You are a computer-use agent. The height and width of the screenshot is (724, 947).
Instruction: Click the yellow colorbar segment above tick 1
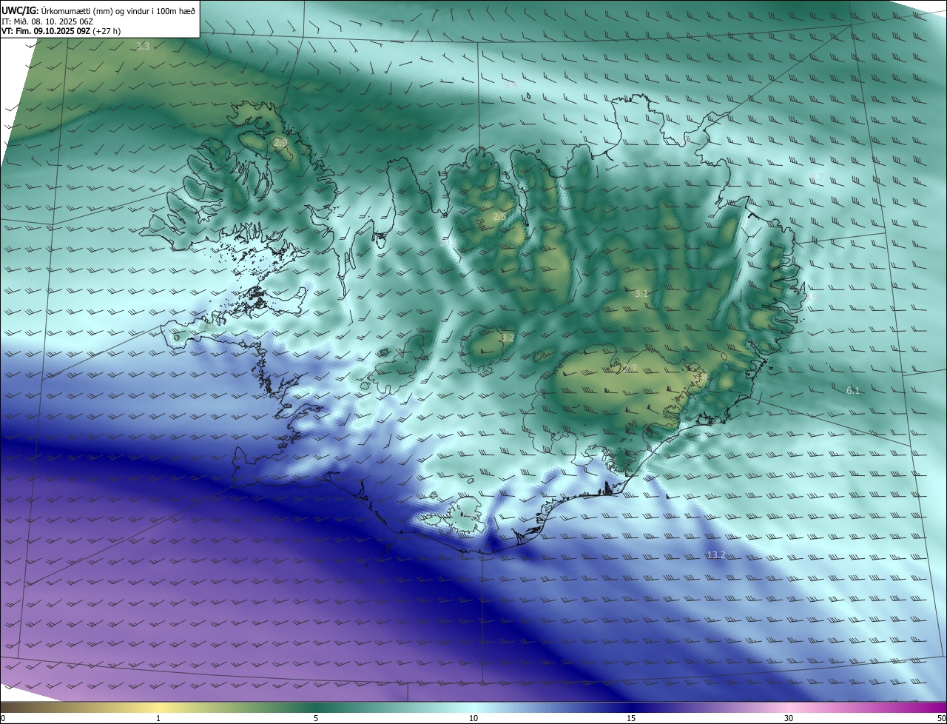click(x=158, y=708)
